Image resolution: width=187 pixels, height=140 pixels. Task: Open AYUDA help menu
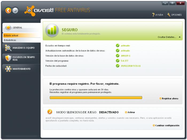158,15
